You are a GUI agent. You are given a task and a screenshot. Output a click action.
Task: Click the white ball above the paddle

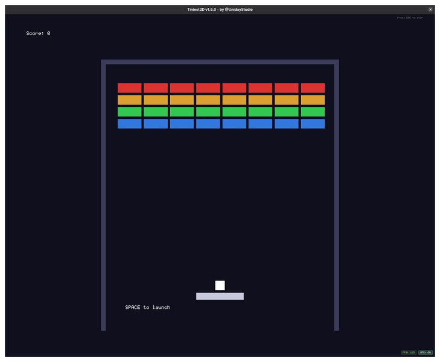[220, 285]
